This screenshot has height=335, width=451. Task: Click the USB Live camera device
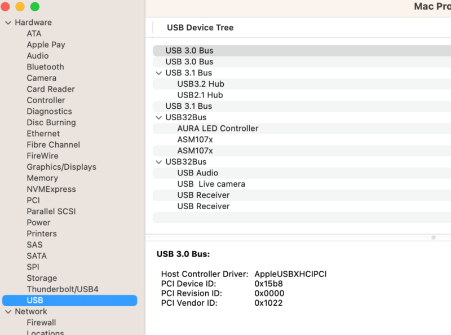pyautogui.click(x=211, y=184)
